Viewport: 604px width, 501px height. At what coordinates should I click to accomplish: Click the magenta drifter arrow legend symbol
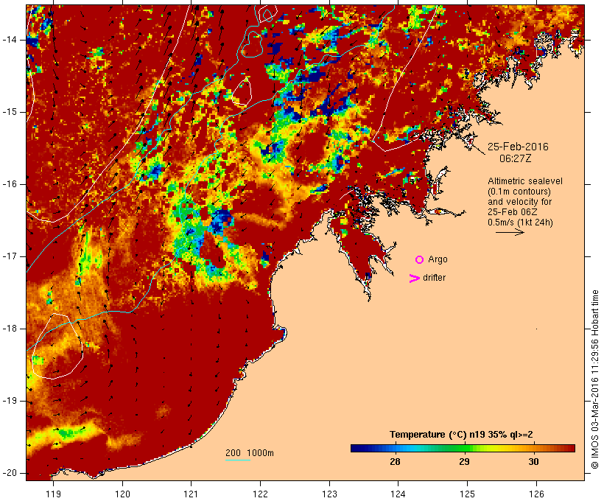tap(415, 278)
